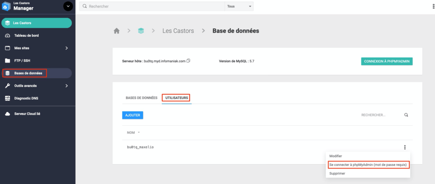The width and height of the screenshot is (435, 184).
Task: Click the wrench icon for Outils avancés
Action: click(8, 85)
